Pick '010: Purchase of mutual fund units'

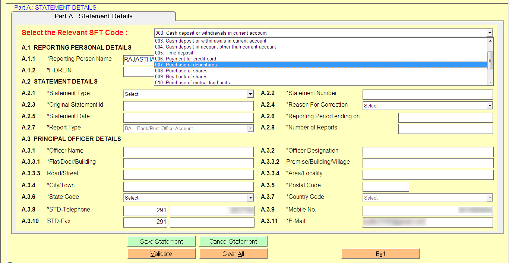(x=320, y=82)
